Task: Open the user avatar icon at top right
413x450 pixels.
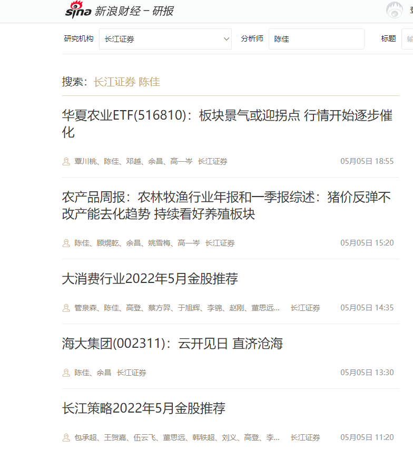Action: (x=395, y=10)
